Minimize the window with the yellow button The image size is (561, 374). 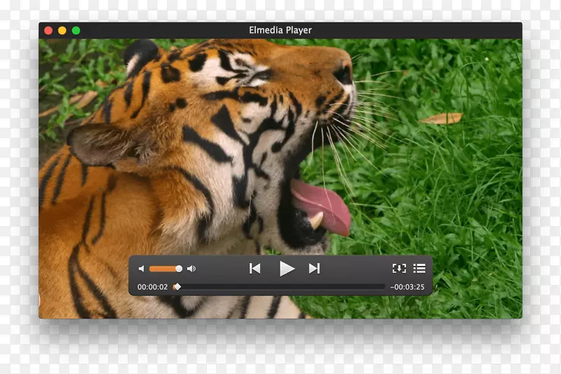click(62, 30)
